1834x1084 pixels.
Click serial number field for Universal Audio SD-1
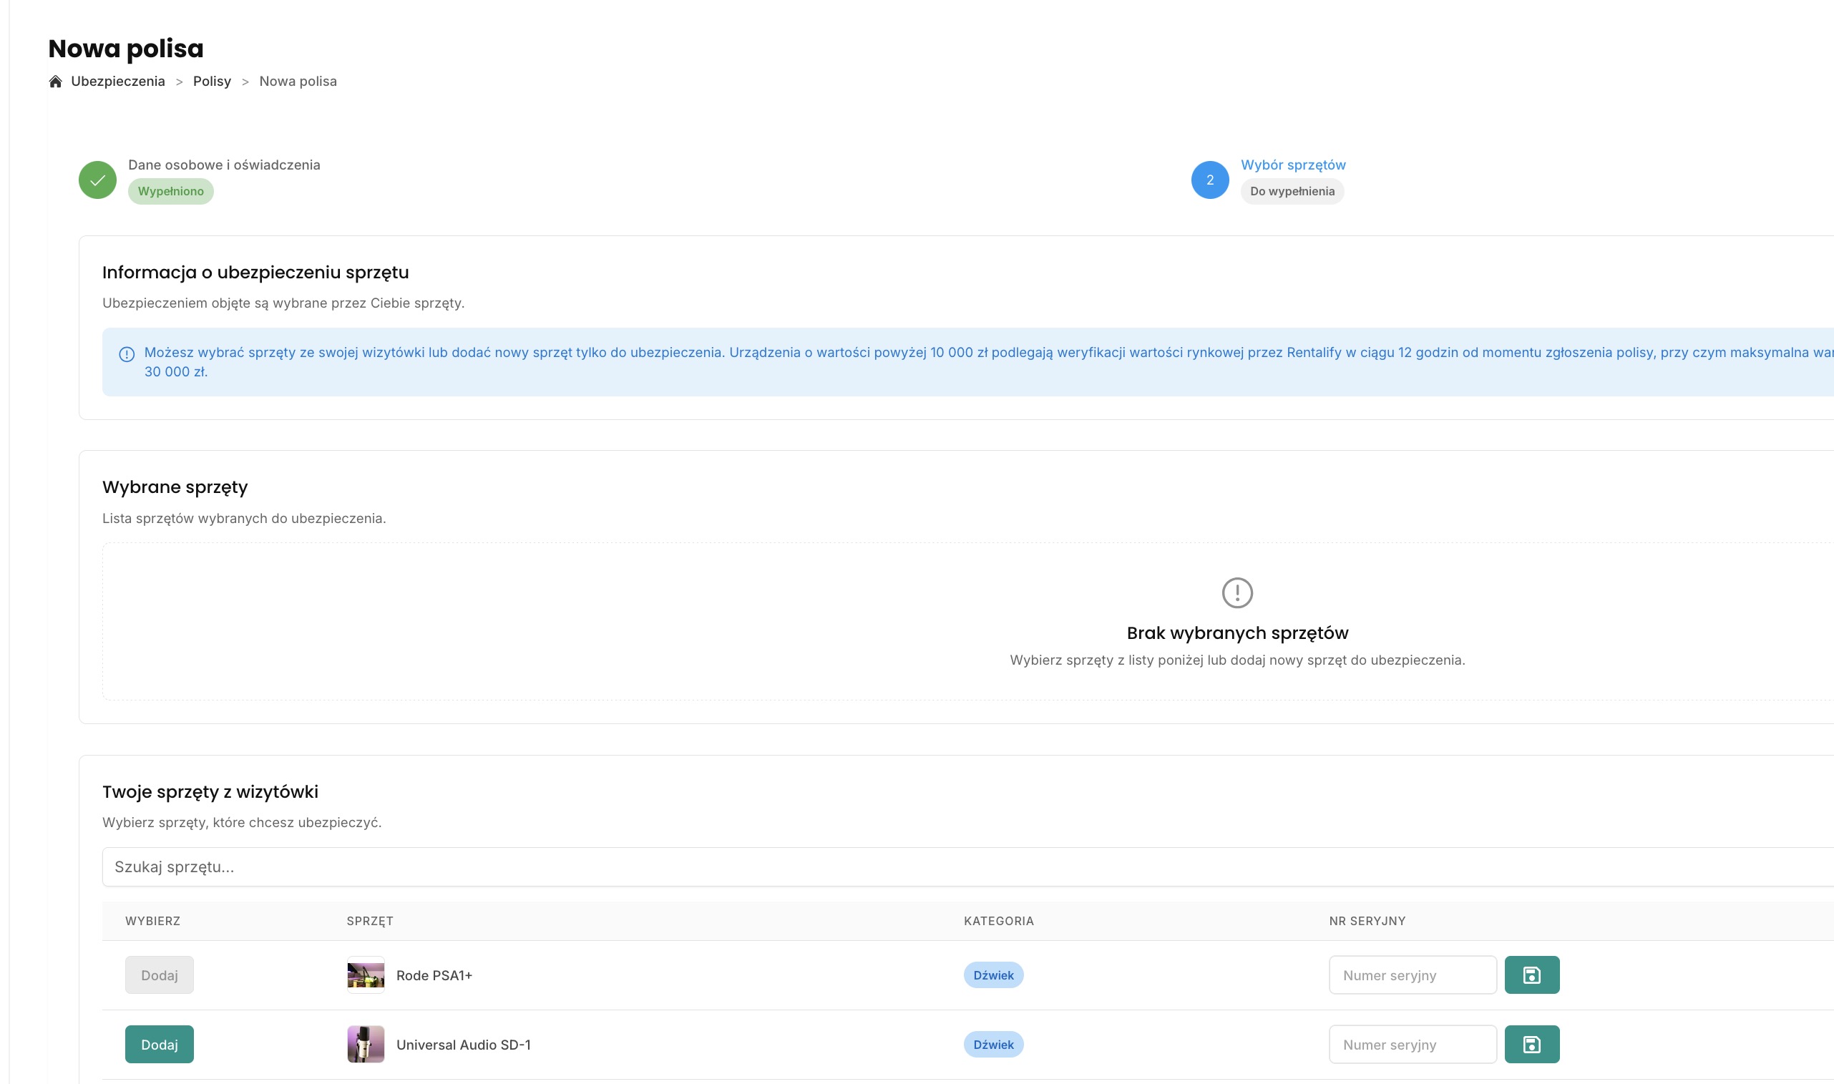tap(1412, 1044)
